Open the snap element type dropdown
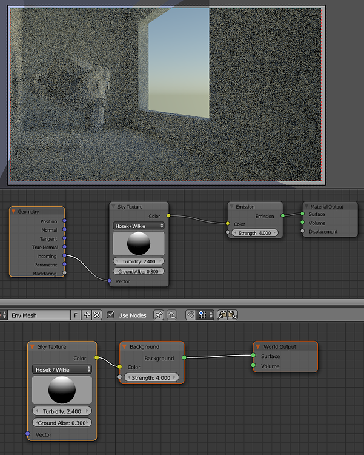Viewport: 364px width, 455px height. pos(205,315)
